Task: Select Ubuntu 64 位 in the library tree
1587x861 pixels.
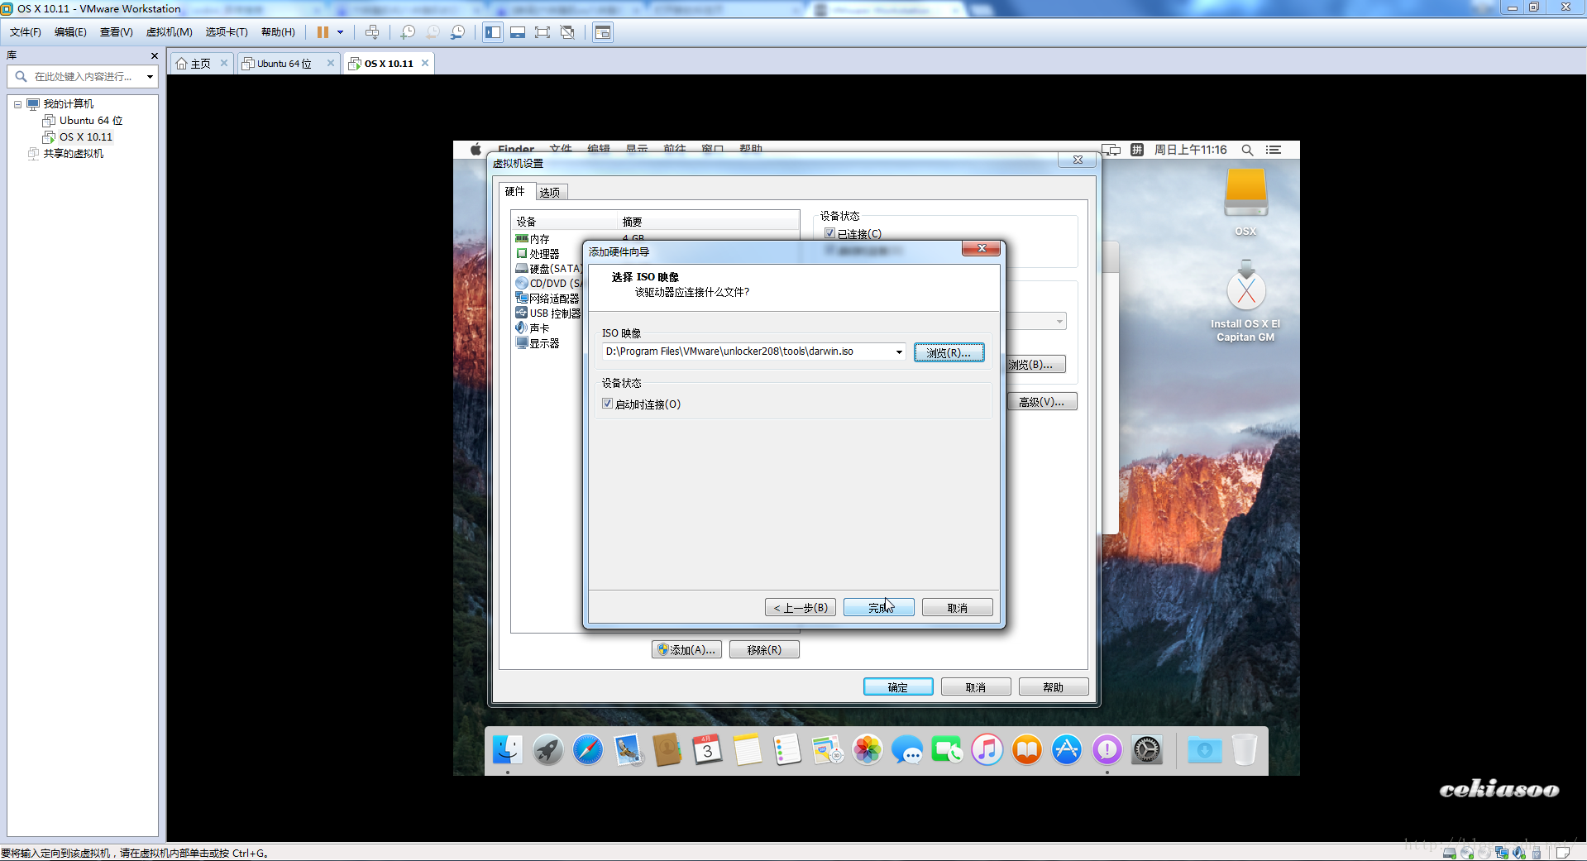Action: tap(90, 121)
